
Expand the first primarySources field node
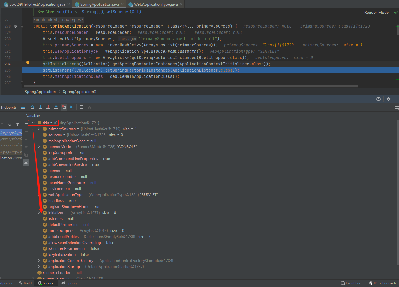click(39, 129)
